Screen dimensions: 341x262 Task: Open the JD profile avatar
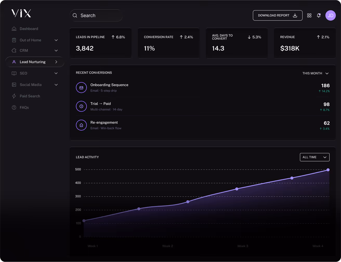[x=331, y=16]
